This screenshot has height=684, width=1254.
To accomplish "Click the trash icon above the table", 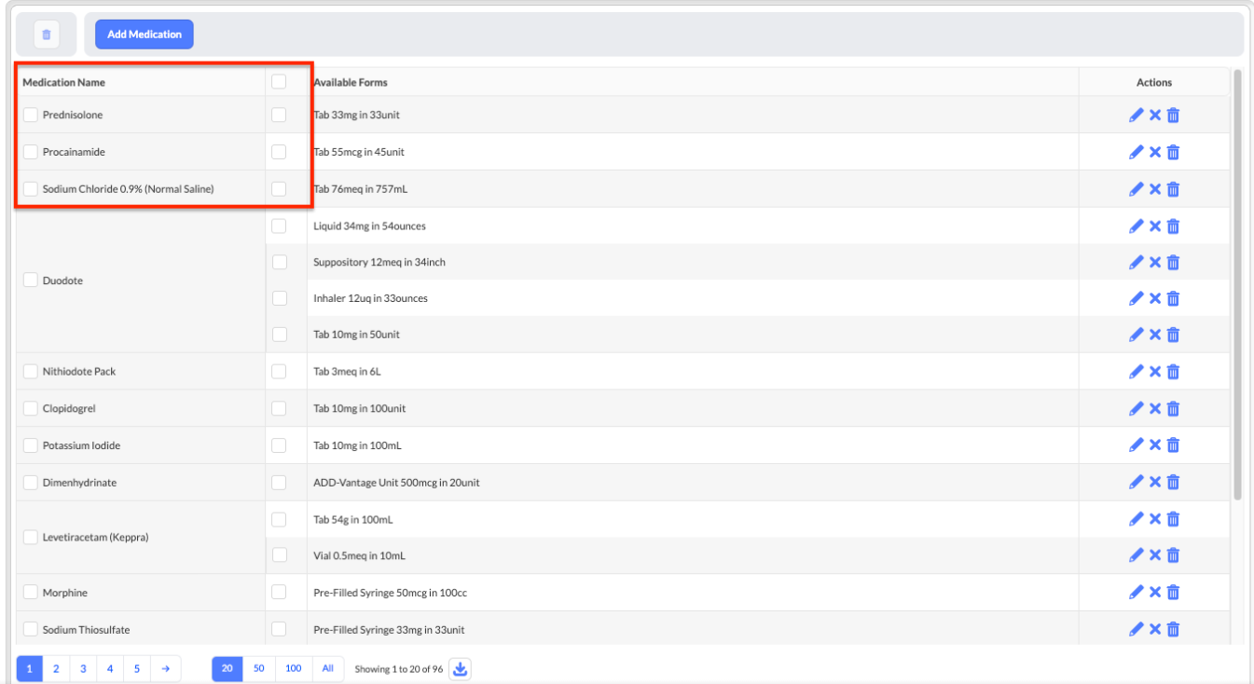I will 47,34.
